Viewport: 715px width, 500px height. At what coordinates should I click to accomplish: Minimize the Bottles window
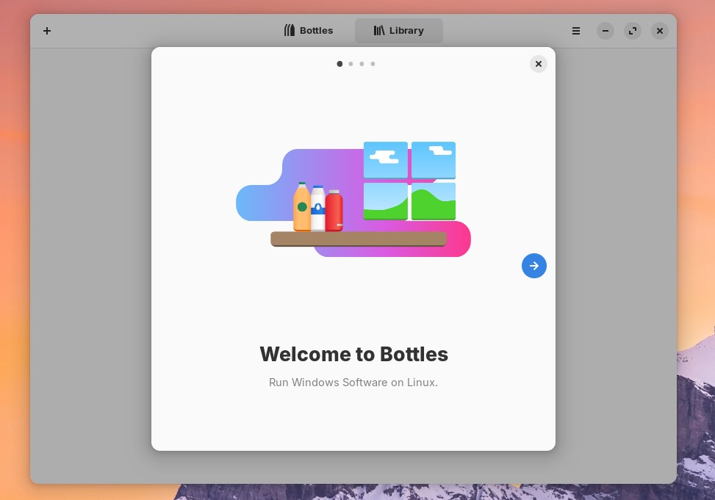605,31
